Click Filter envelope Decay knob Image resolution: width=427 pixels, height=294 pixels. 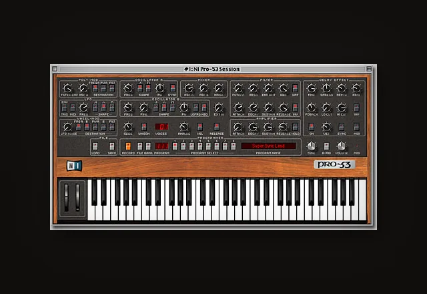[254, 108]
